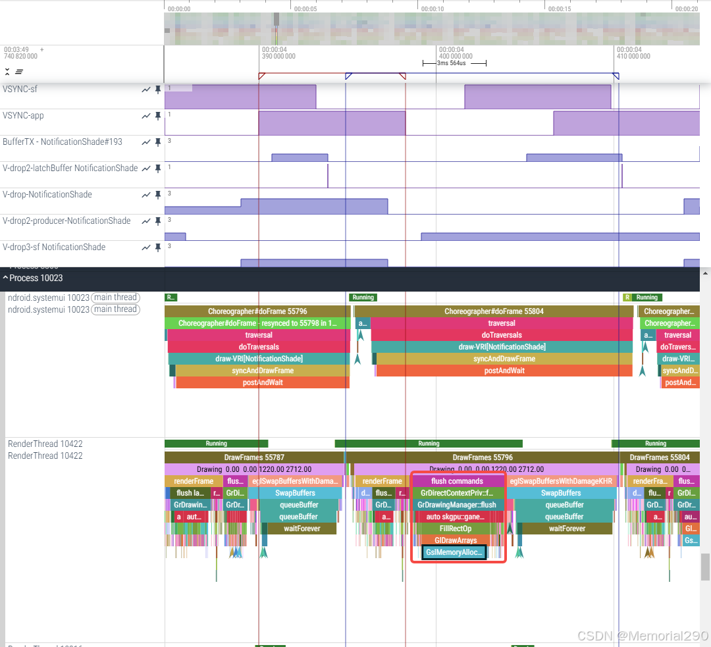The image size is (711, 647).
Task: Collapse the Process 10023 group
Action: click(5, 278)
